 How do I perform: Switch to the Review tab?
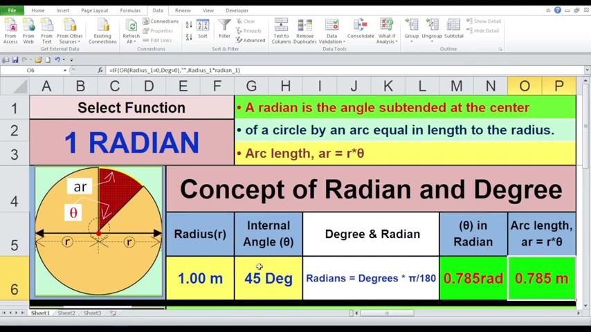(183, 10)
